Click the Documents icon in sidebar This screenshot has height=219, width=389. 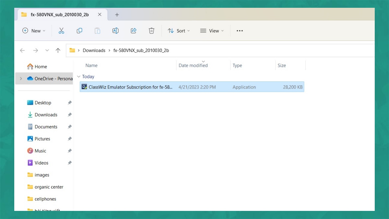30,127
